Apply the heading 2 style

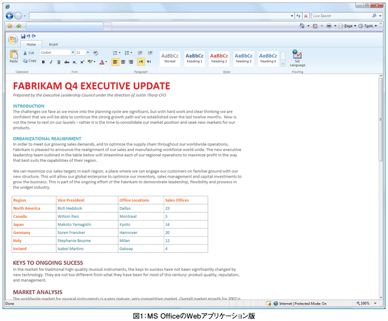219,59
